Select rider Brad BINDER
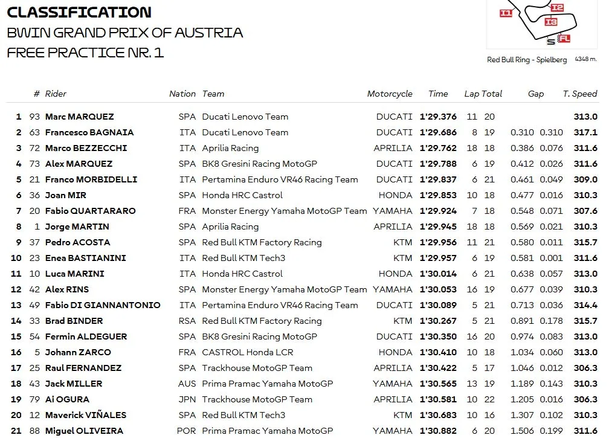Image resolution: width=609 pixels, height=438 pixels. tap(74, 321)
